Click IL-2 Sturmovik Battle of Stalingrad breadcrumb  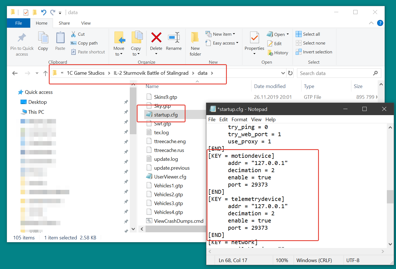[x=151, y=73]
